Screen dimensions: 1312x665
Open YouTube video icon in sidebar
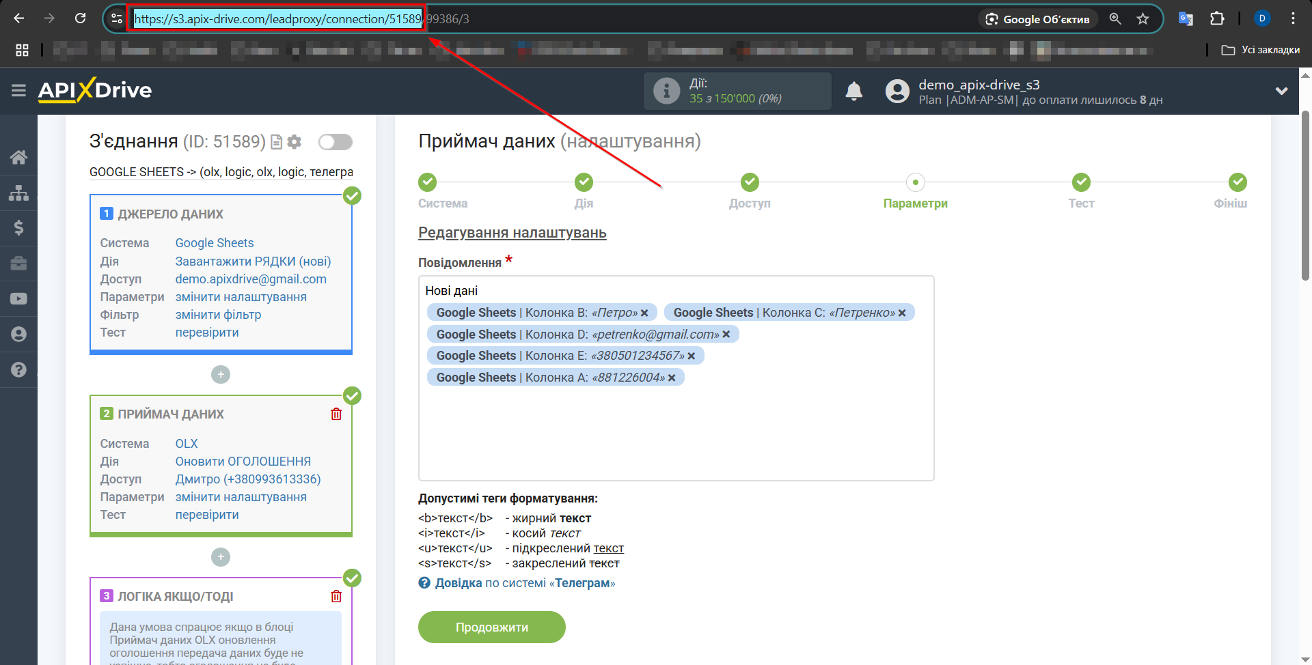click(18, 298)
